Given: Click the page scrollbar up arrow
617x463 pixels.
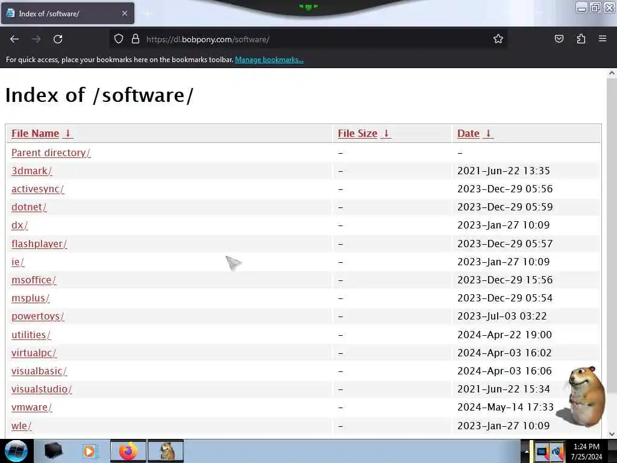Looking at the screenshot, I should point(612,73).
